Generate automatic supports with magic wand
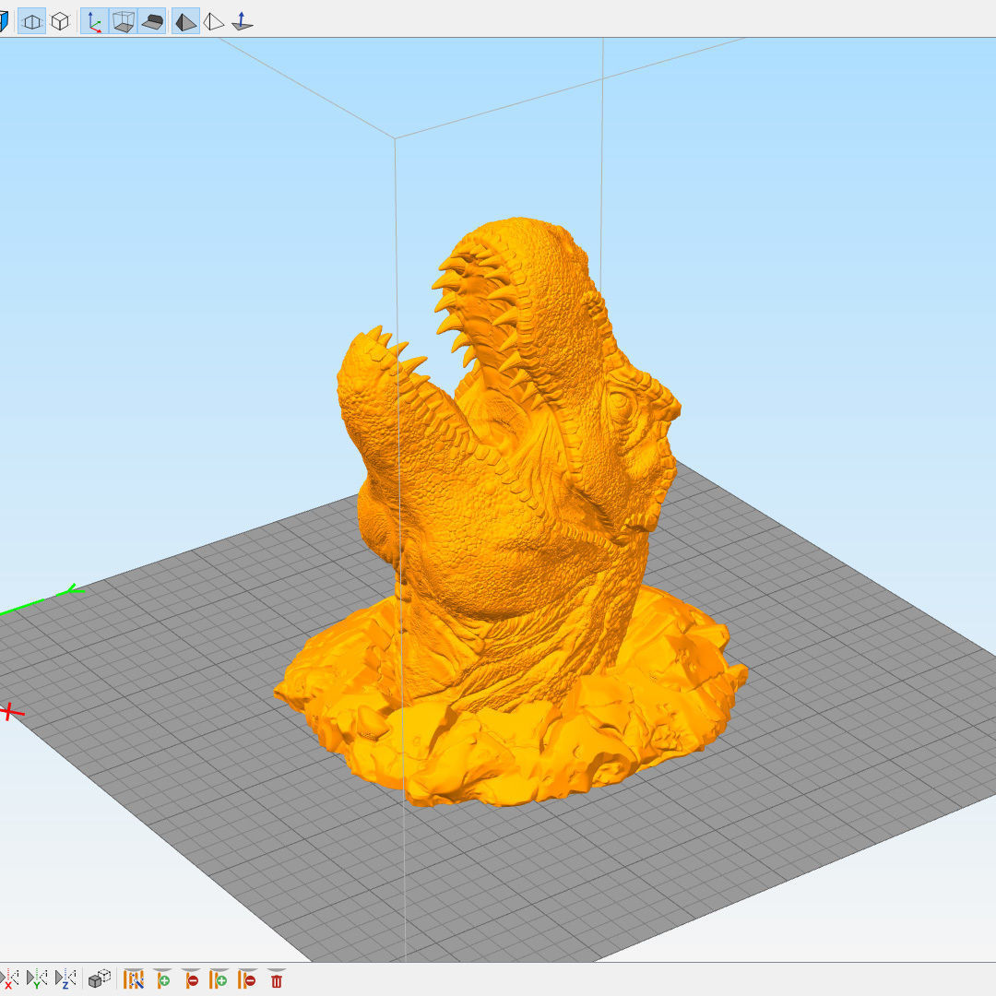 134,978
